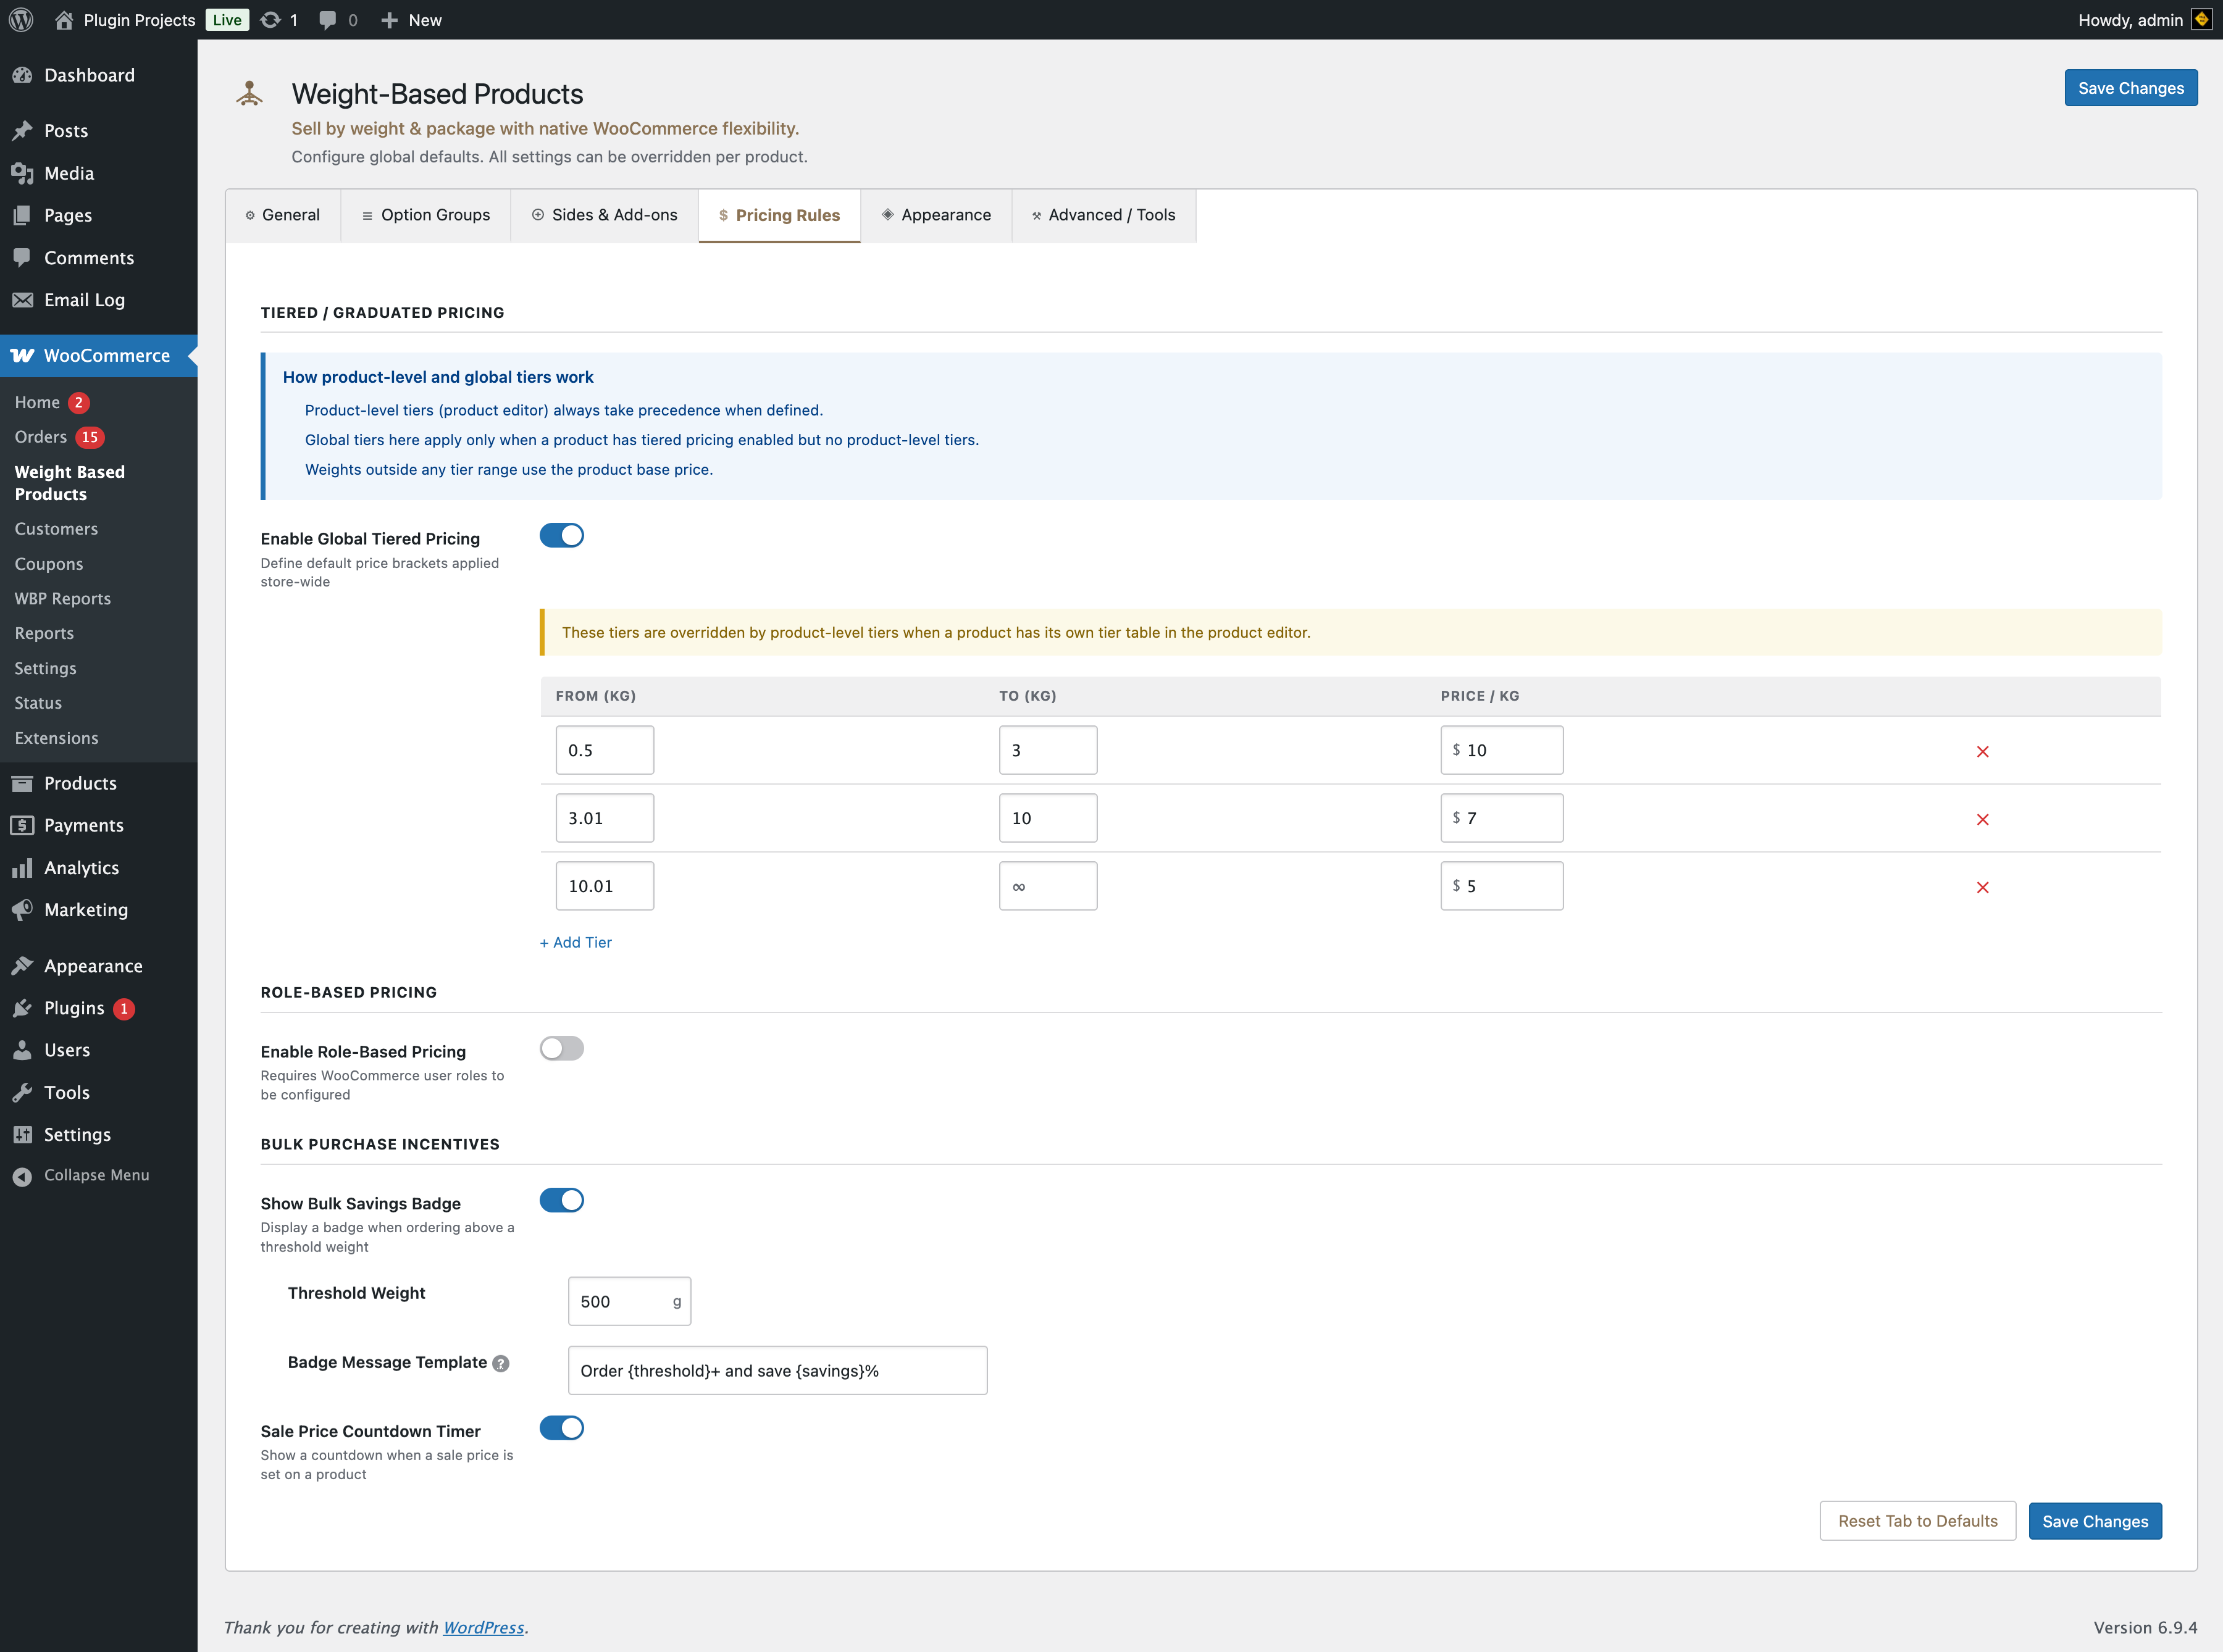Open the comments bubble icon in admin bar
Screen dimensions: 2223x1652
point(328,19)
